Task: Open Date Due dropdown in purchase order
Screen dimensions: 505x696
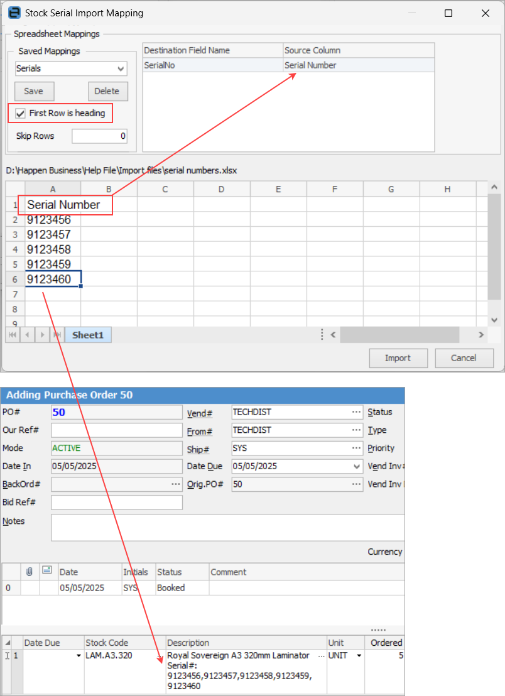Action: click(356, 466)
